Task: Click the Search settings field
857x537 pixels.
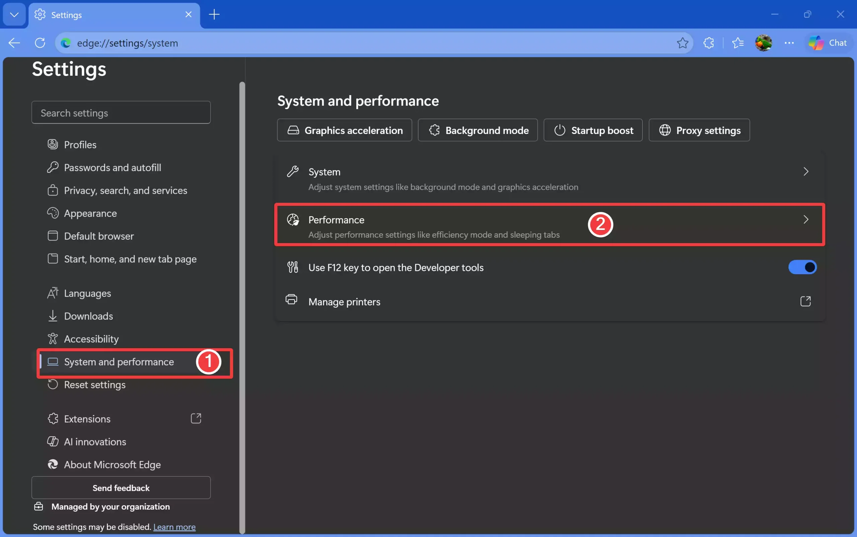Action: (x=121, y=112)
